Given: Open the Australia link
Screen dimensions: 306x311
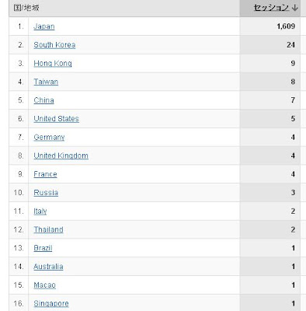Looking at the screenshot, I should coord(48,267).
